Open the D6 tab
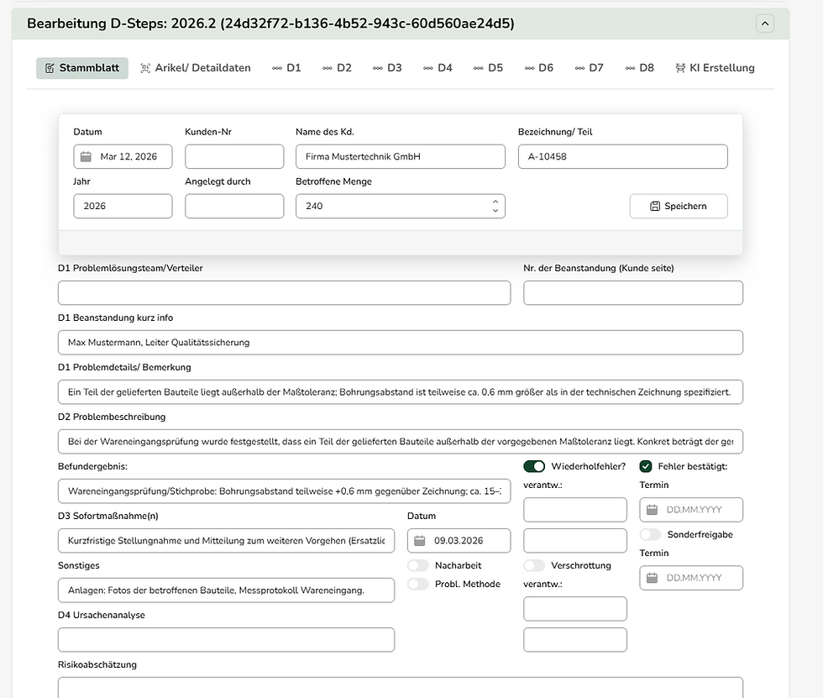This screenshot has height=698, width=823. point(538,68)
